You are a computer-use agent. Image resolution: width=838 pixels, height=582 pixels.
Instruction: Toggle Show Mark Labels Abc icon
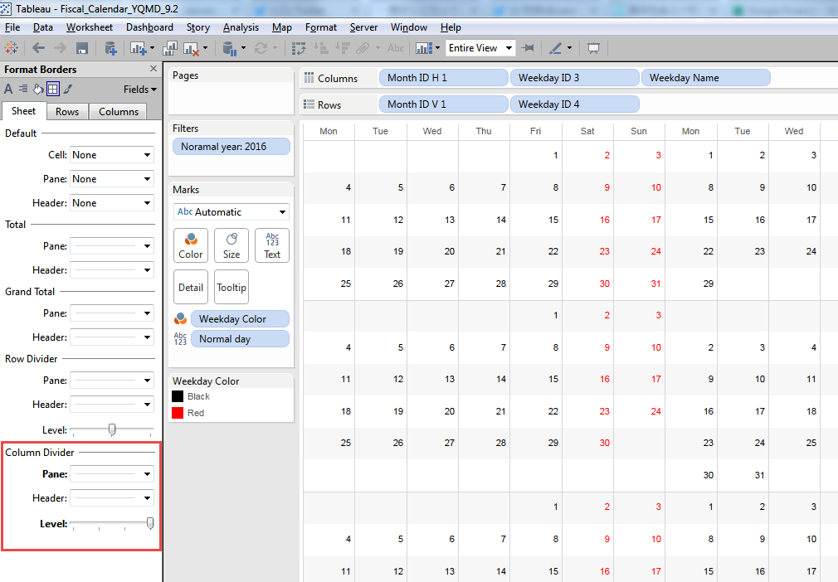click(396, 48)
